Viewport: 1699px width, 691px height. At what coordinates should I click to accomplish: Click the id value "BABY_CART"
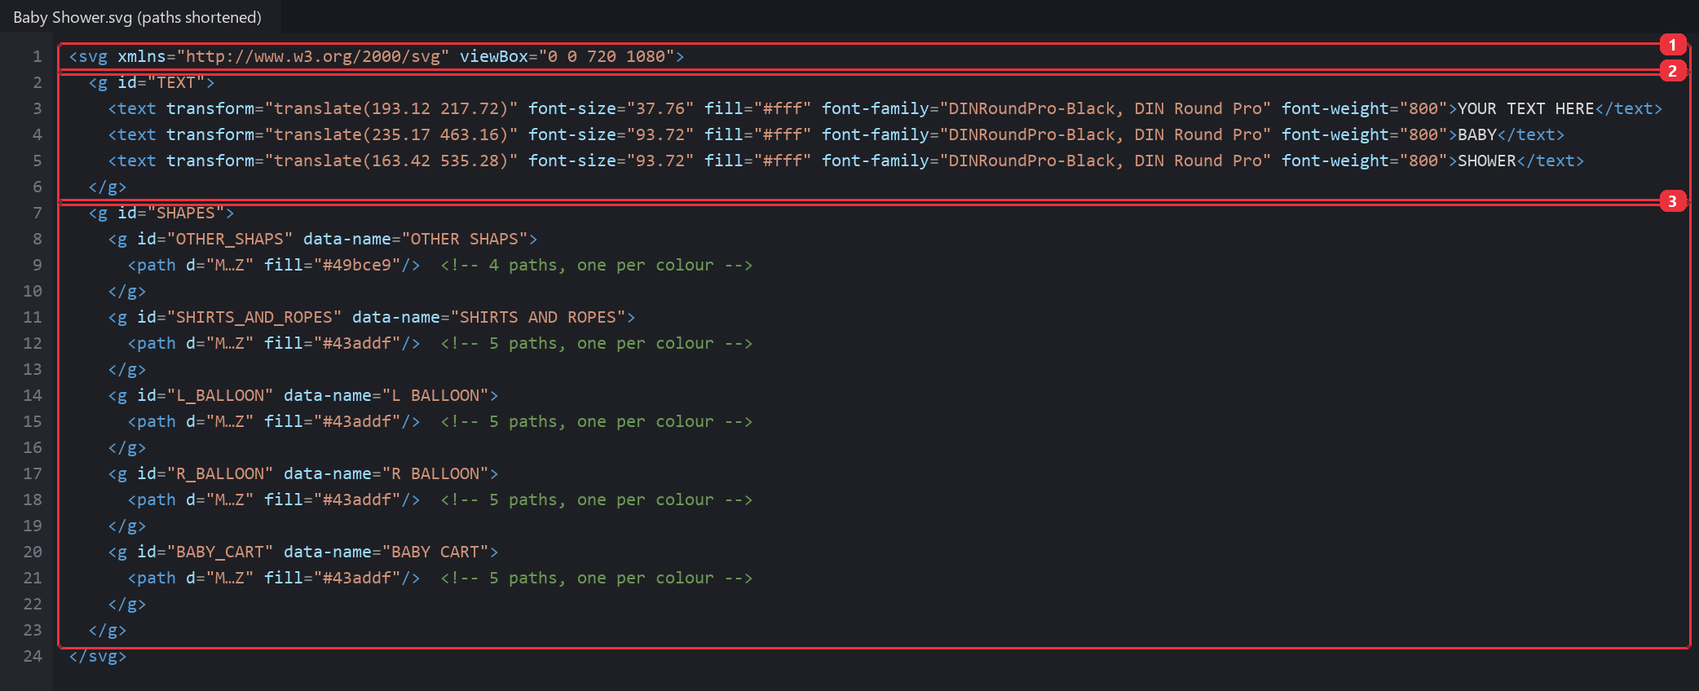point(220,552)
